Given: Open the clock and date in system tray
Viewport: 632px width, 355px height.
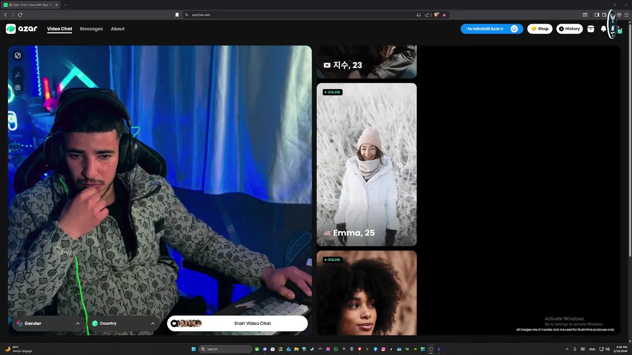Looking at the screenshot, I should click(x=621, y=349).
